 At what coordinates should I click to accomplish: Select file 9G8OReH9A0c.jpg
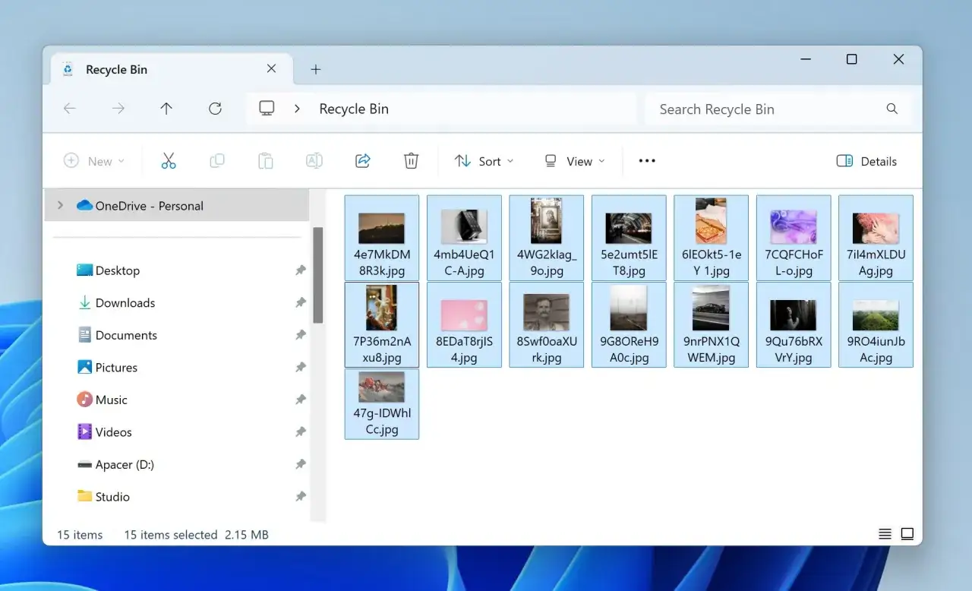coord(629,325)
